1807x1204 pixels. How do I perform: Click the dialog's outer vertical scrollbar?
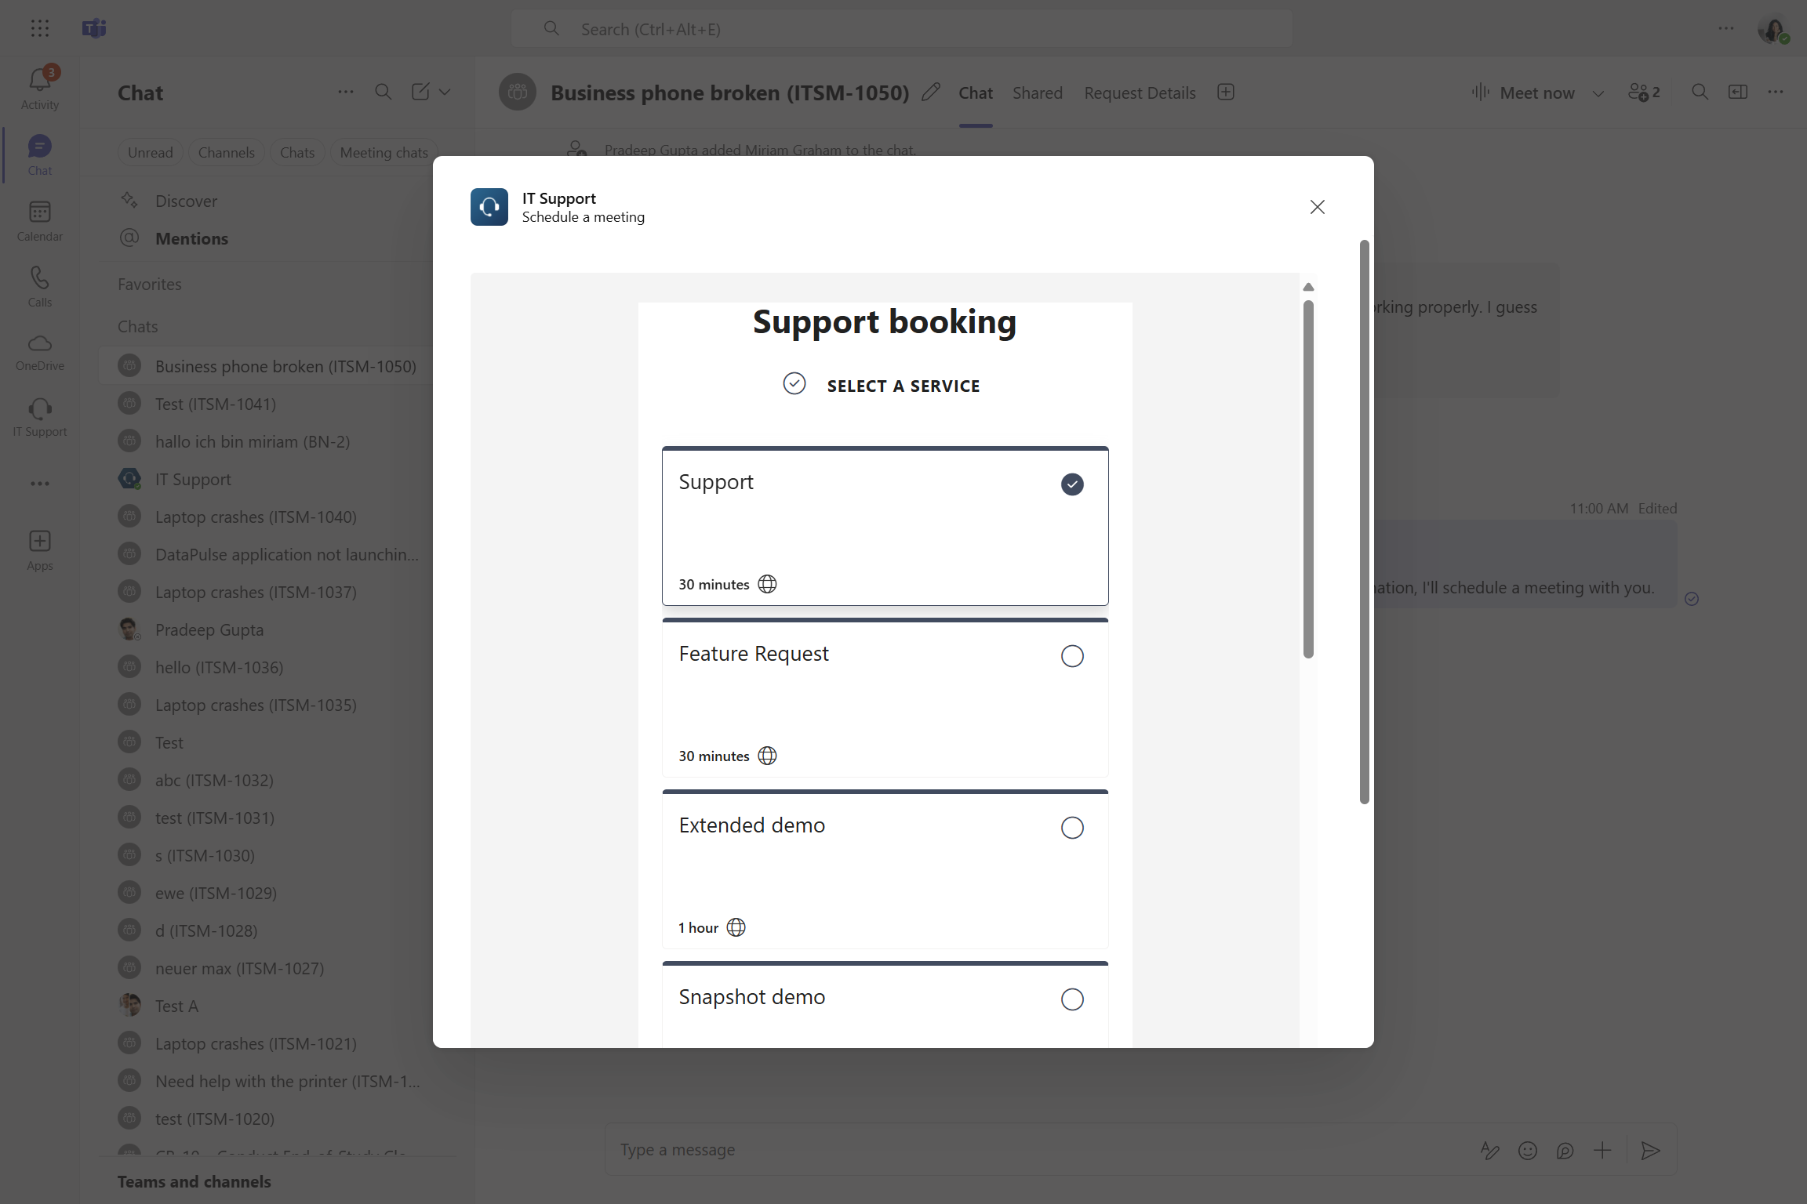coord(1365,521)
